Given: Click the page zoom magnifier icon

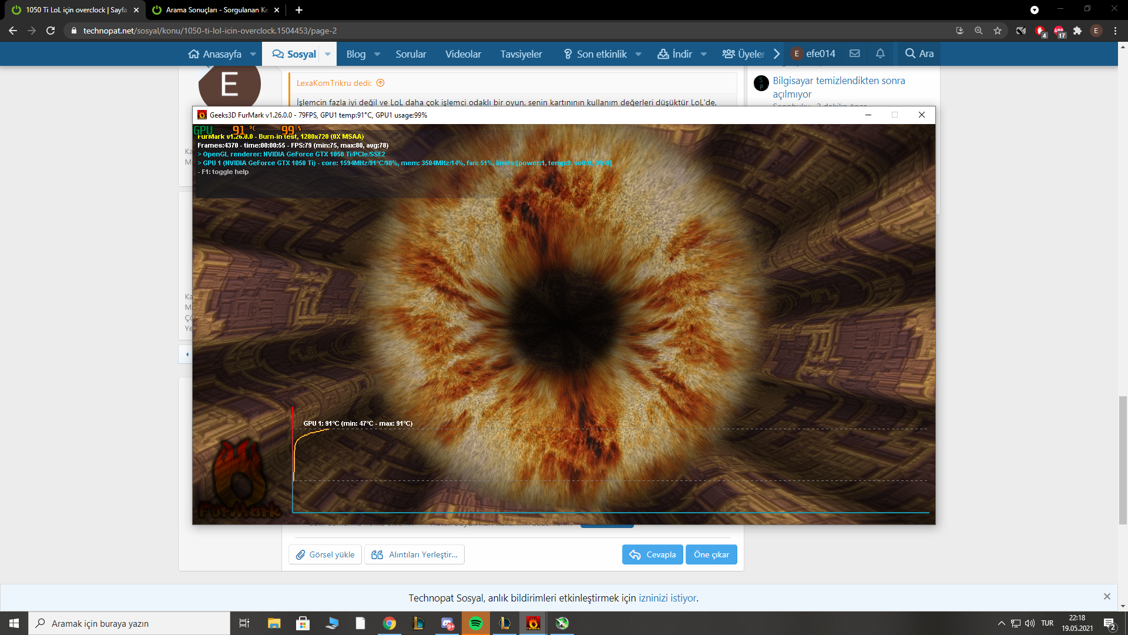Looking at the screenshot, I should point(979,31).
